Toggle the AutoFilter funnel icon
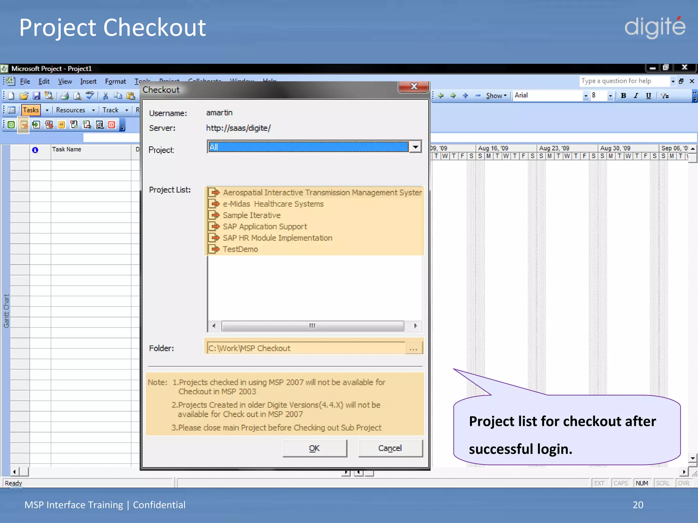Viewport: 698px width, 523px height. pos(665,96)
